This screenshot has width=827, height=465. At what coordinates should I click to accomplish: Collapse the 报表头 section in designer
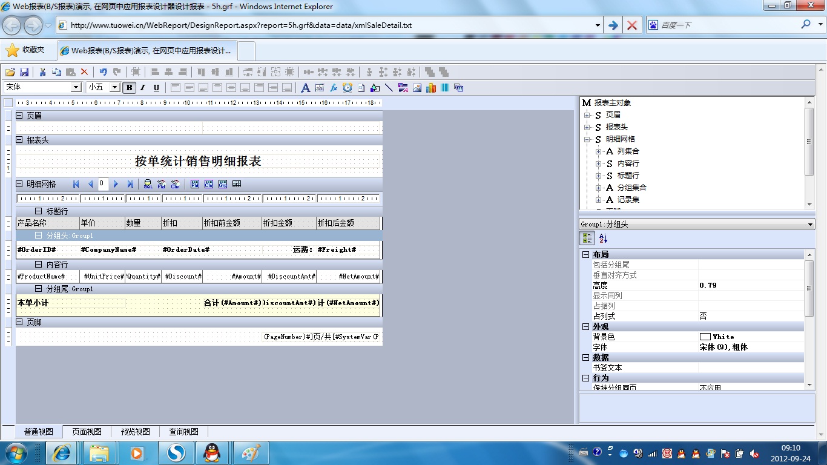(x=20, y=140)
